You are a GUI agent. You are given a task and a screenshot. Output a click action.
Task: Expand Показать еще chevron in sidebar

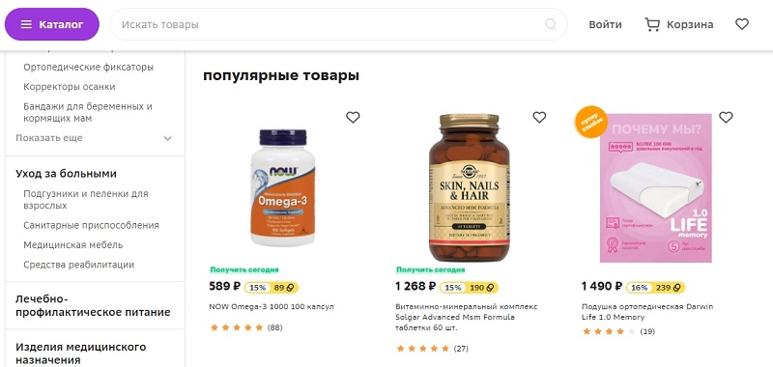click(x=167, y=138)
